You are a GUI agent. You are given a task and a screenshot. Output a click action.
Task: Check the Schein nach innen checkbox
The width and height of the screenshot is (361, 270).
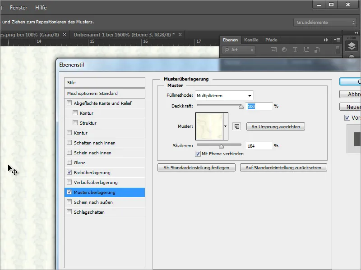tap(69, 152)
